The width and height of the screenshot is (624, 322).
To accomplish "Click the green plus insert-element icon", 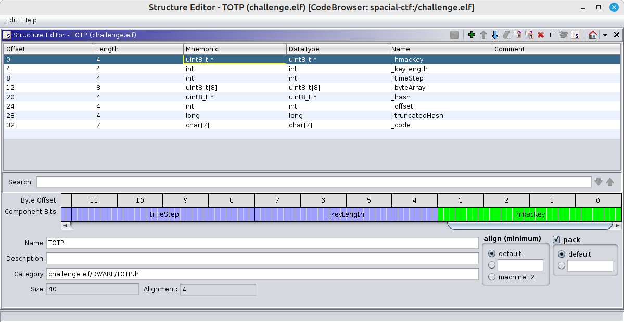I will (x=472, y=35).
